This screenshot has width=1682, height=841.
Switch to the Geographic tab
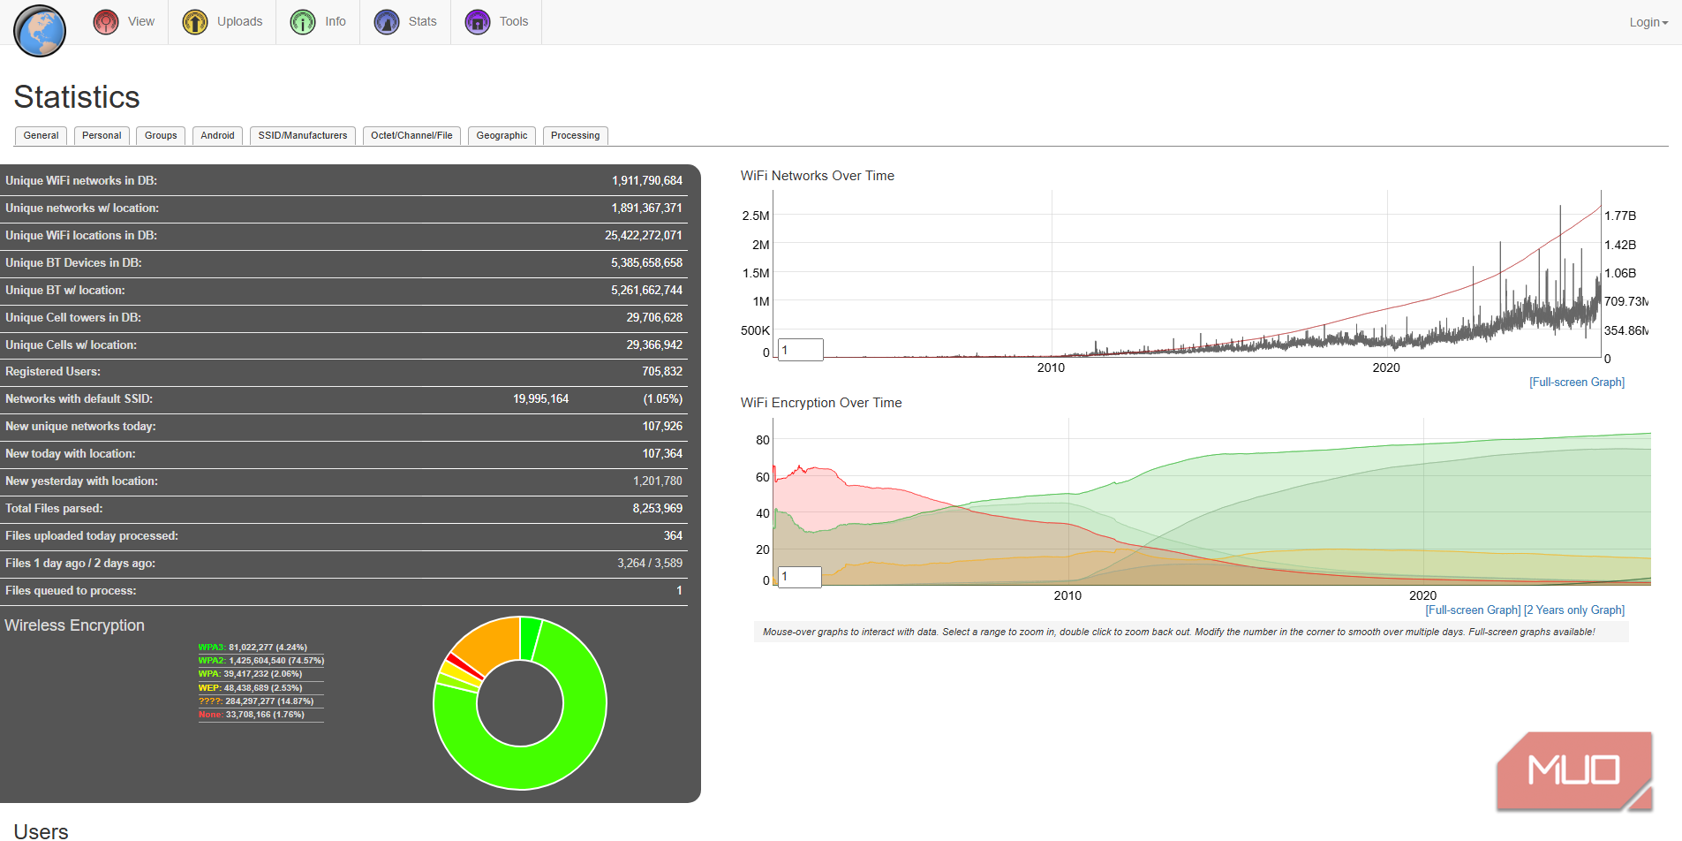502,135
